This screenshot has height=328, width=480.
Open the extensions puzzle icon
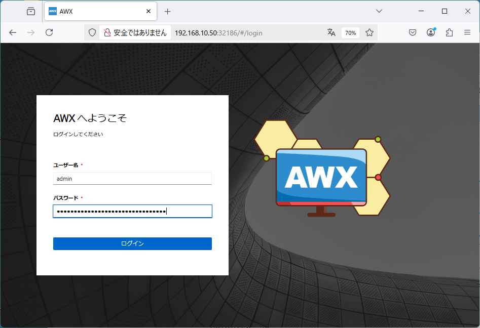coord(449,32)
